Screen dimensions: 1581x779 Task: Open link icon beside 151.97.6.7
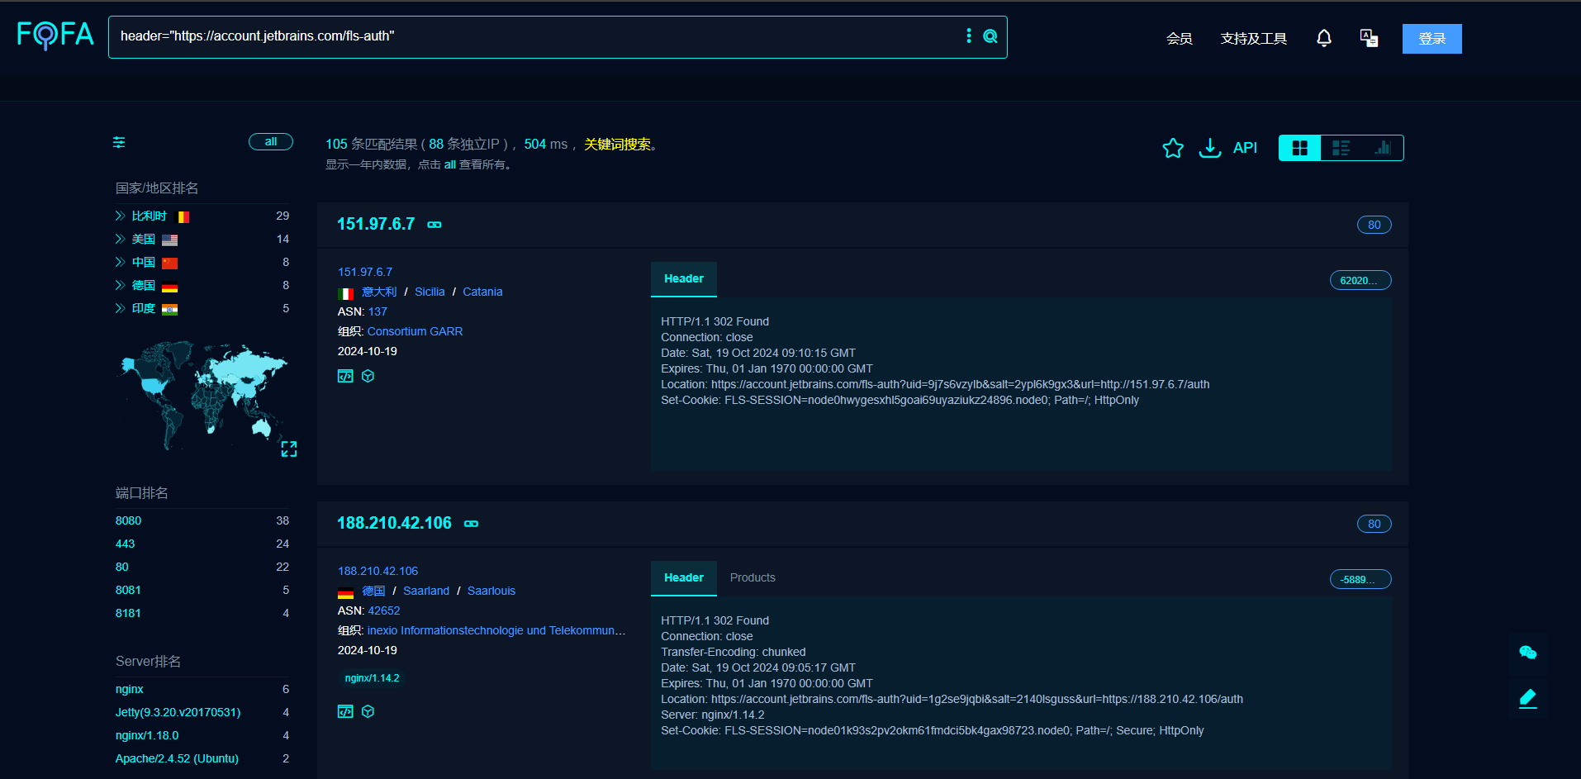pyautogui.click(x=434, y=225)
